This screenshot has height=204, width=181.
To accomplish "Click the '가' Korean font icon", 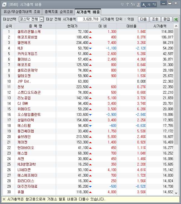I will (x=149, y=5).
